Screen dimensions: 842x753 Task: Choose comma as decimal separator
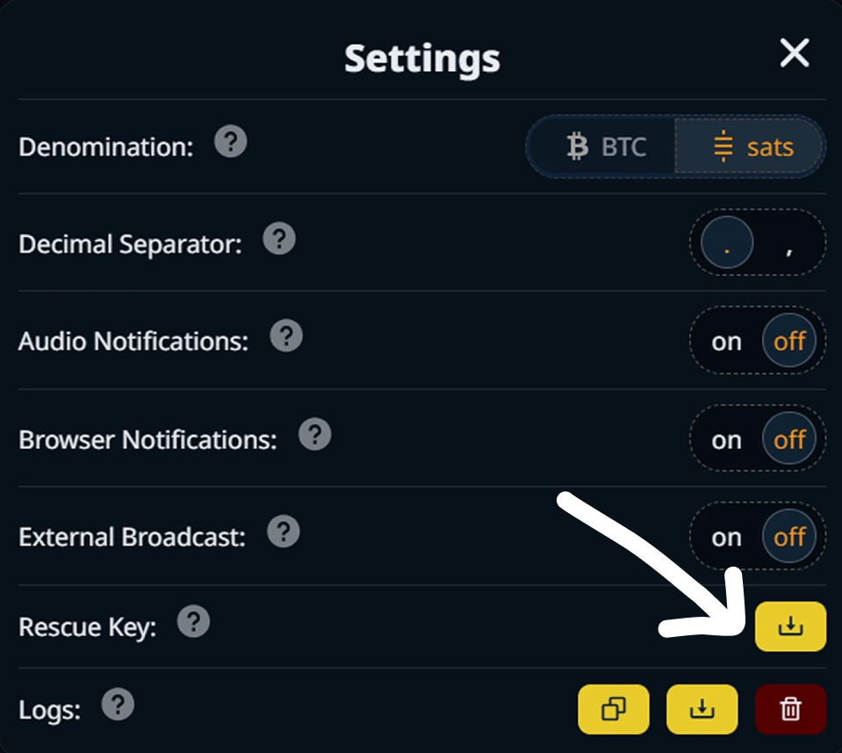click(x=789, y=244)
